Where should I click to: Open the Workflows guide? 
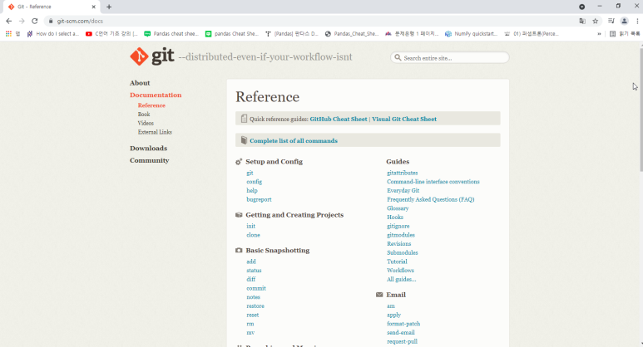pyautogui.click(x=400, y=271)
